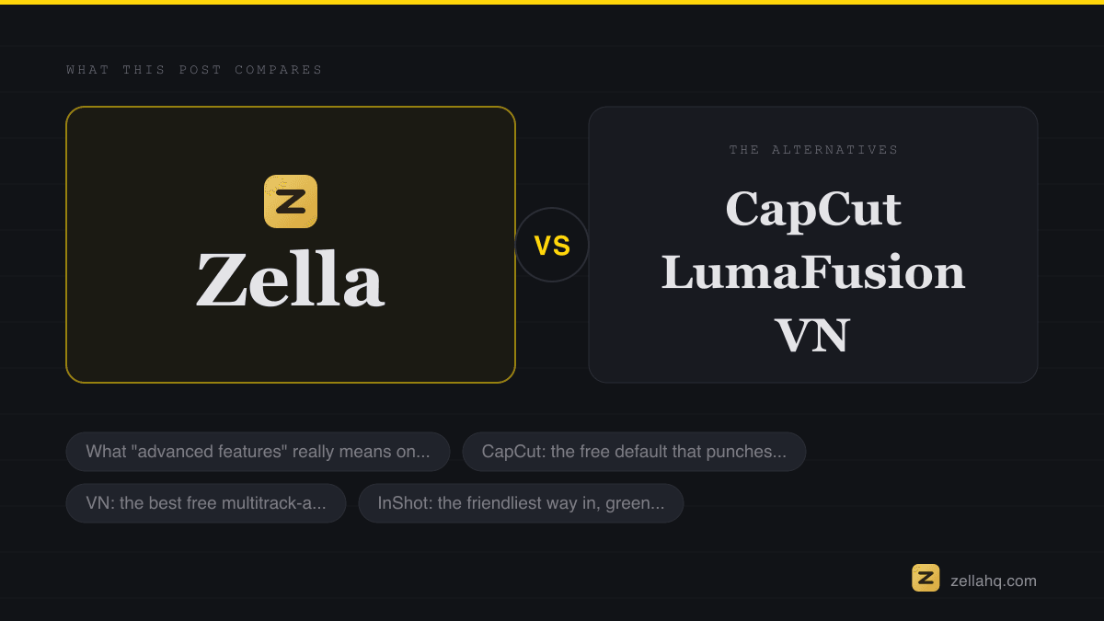This screenshot has height=621, width=1104.
Task: Click the yellow bar at the top
Action: tap(552, 2)
